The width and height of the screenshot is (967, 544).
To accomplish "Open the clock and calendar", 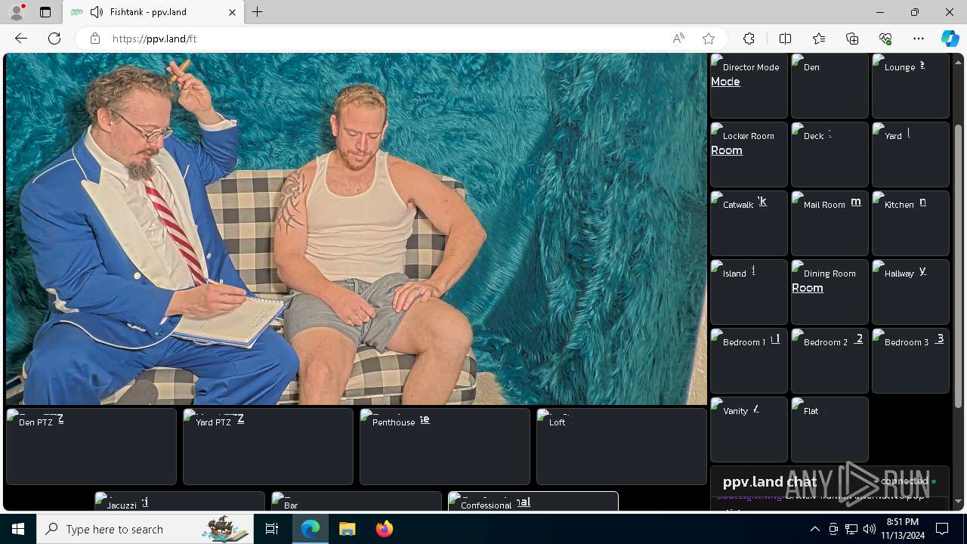I will point(902,529).
